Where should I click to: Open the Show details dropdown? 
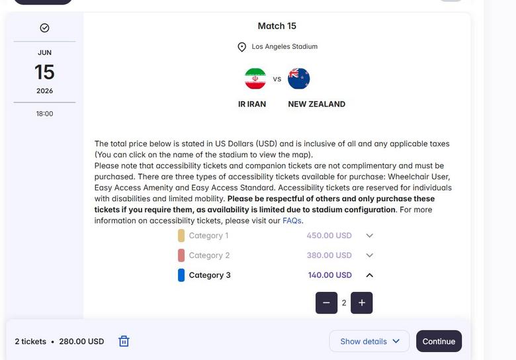tap(369, 341)
